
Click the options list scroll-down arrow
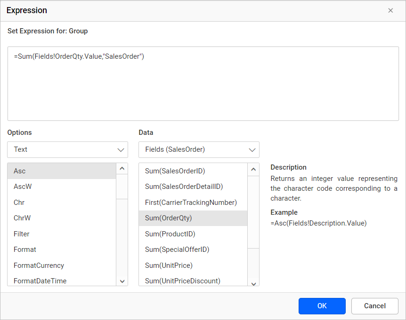(122, 281)
